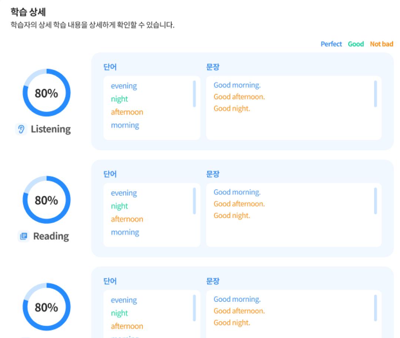The width and height of the screenshot is (400, 338).
Task: Select 'night' in the Reading word list
Action: click(x=119, y=206)
